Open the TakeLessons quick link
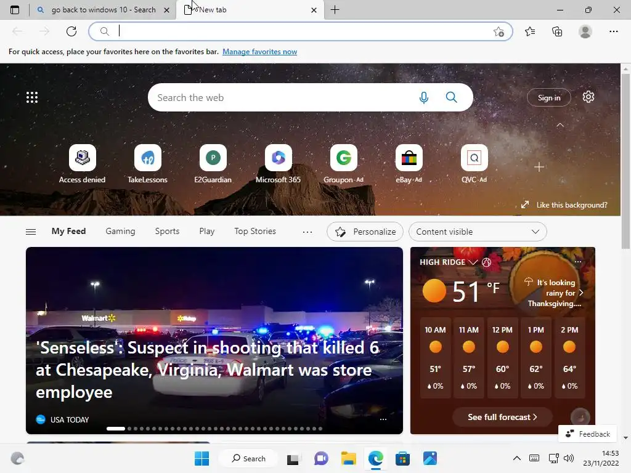The height and width of the screenshot is (473, 631). [147, 164]
